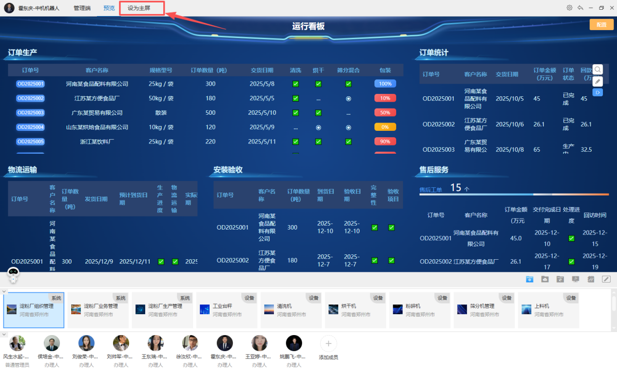This screenshot has width=617, height=374.
Task: Click the robot assistant icon
Action: pos(13,275)
